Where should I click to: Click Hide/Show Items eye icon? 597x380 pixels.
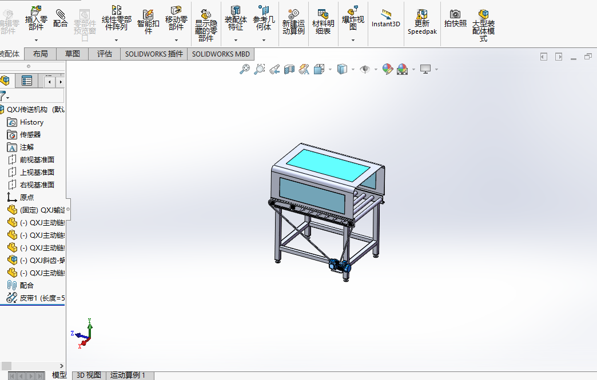(x=365, y=69)
